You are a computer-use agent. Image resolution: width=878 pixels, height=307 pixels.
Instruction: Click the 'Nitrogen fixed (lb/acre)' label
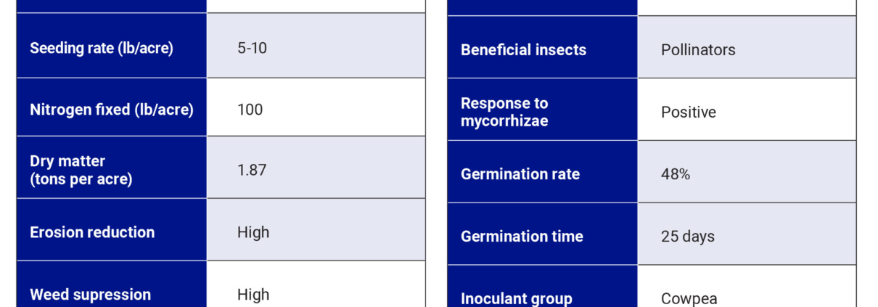112,110
